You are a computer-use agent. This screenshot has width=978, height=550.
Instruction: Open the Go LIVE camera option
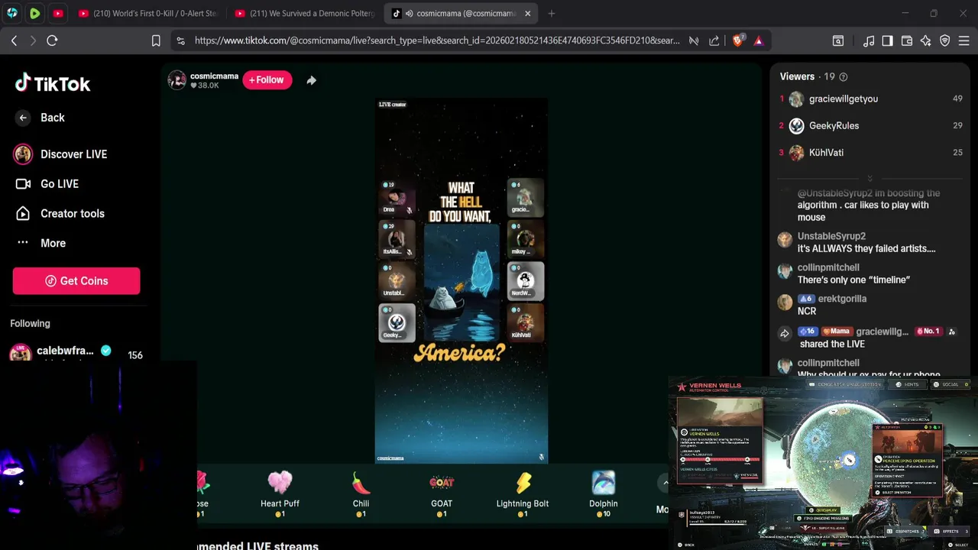point(60,184)
